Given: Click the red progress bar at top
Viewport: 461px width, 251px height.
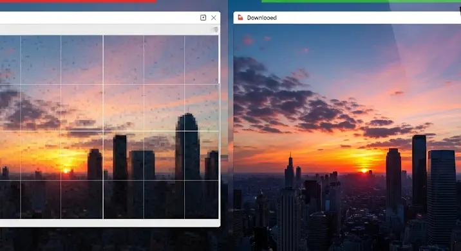Looking at the screenshot, I should 78,1.
